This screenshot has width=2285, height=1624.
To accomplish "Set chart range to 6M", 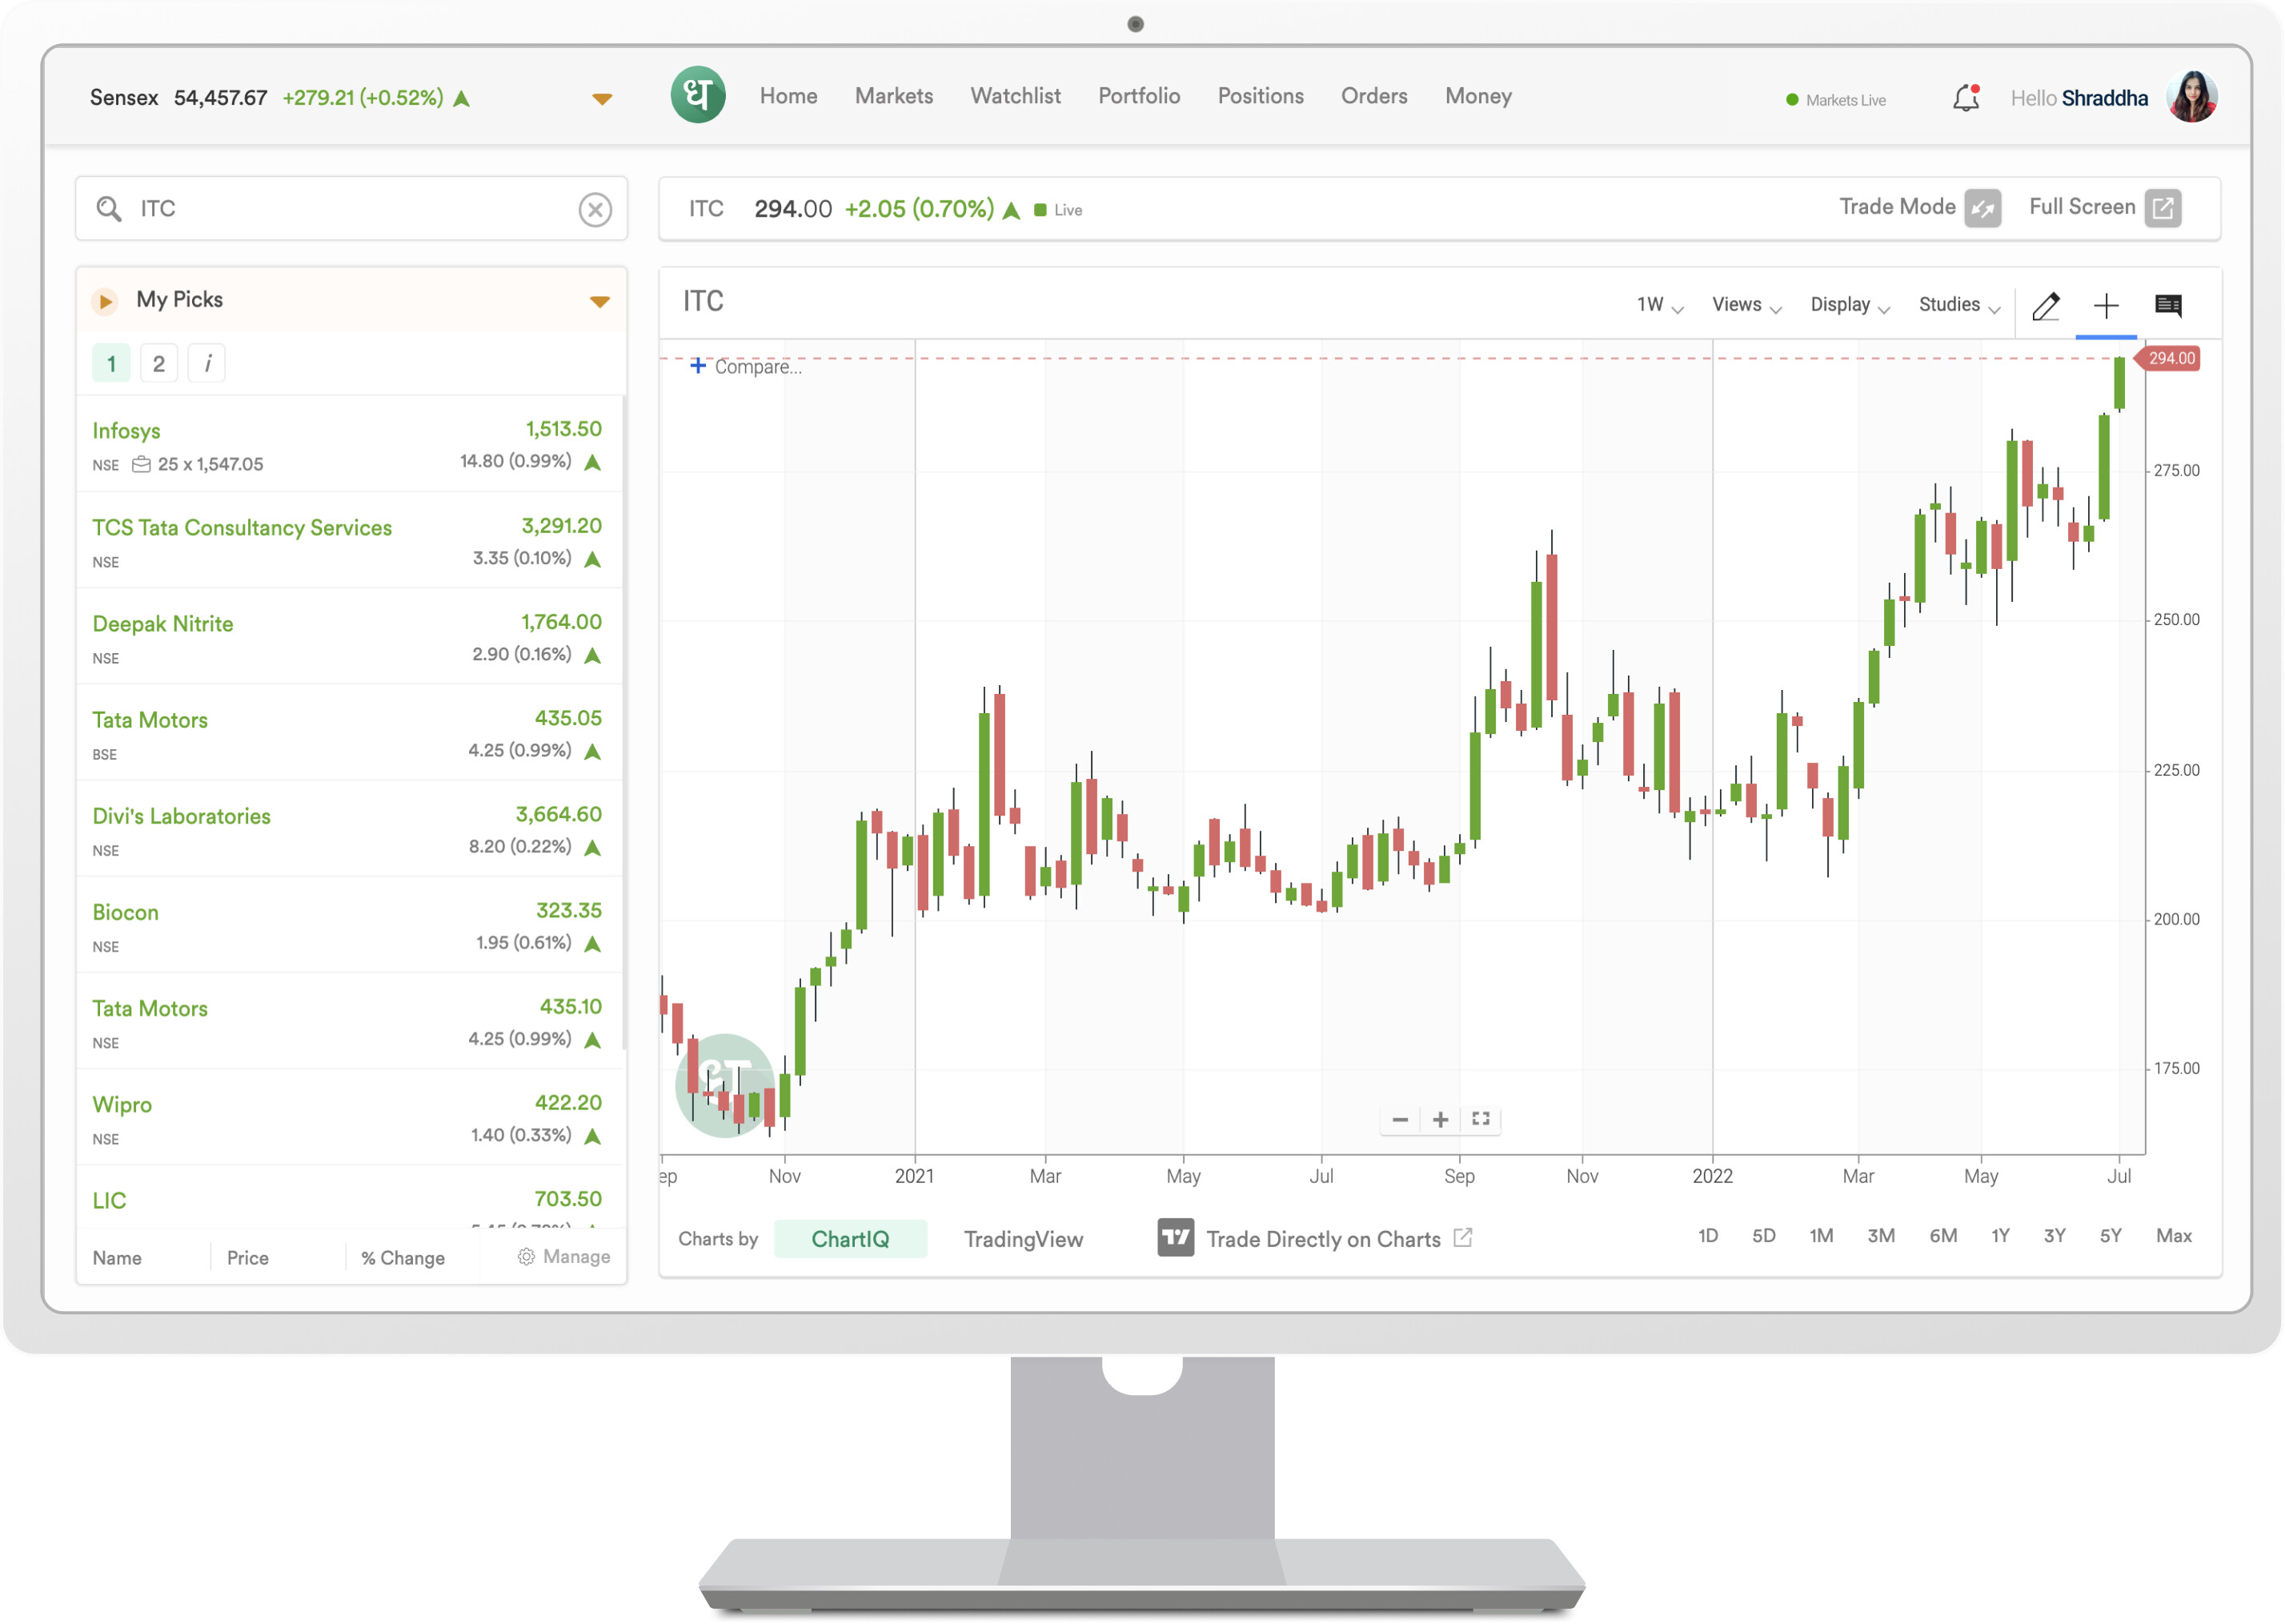I will click(x=1942, y=1235).
